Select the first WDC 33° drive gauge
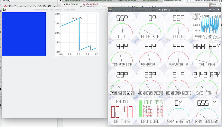 pyautogui.click(x=150, y=83)
